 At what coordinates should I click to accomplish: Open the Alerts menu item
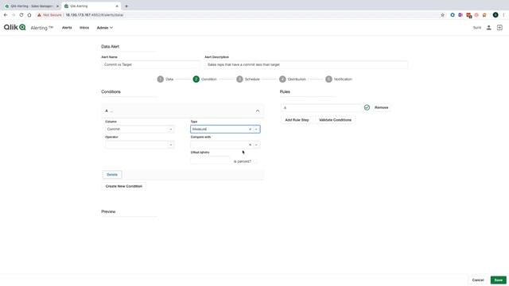click(67, 28)
